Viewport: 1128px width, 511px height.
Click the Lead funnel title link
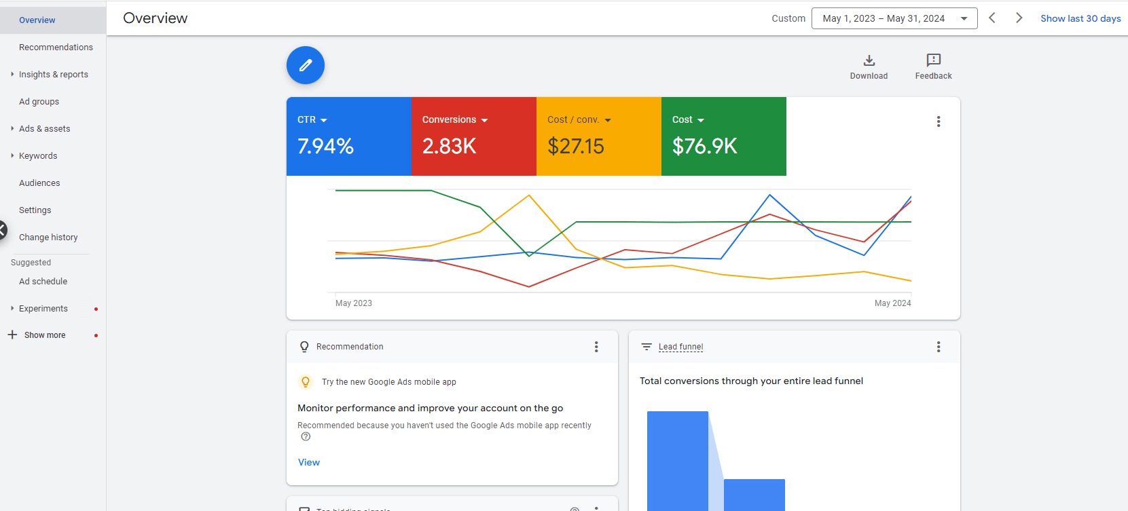click(680, 347)
